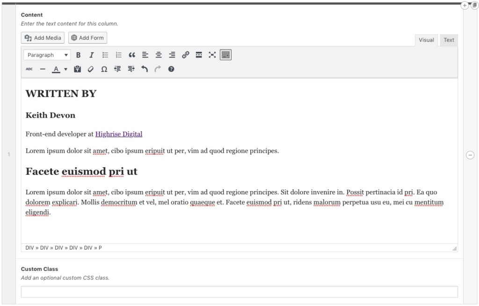The width and height of the screenshot is (479, 306).
Task: Follow the Highrise Digital link
Action: 118,134
